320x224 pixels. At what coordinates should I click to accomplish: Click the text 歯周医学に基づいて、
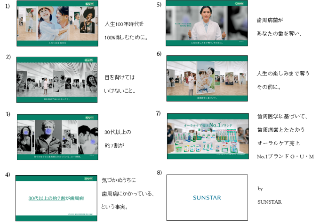click(x=282, y=116)
